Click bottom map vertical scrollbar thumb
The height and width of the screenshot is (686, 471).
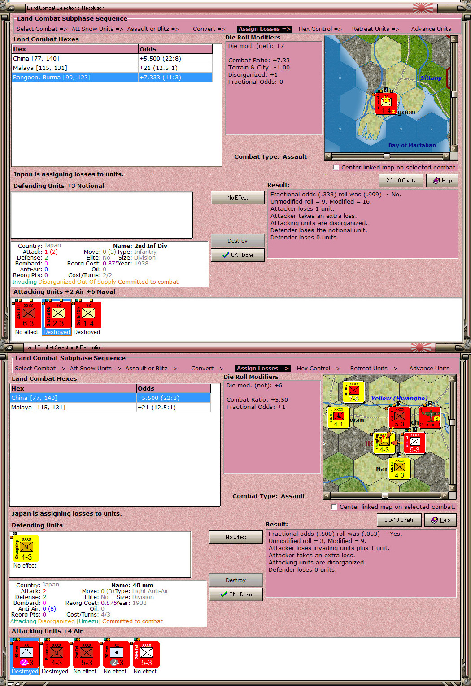click(x=452, y=422)
